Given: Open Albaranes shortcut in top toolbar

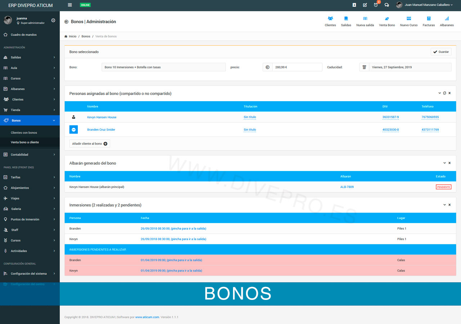Looking at the screenshot, I should 447,21.
